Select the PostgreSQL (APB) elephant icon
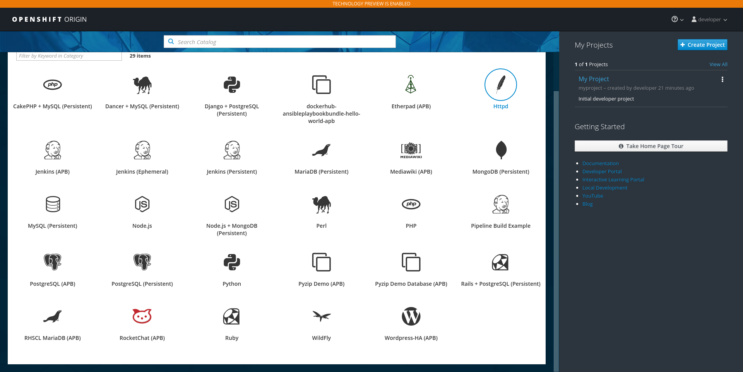The height and width of the screenshot is (372, 743). (x=53, y=262)
